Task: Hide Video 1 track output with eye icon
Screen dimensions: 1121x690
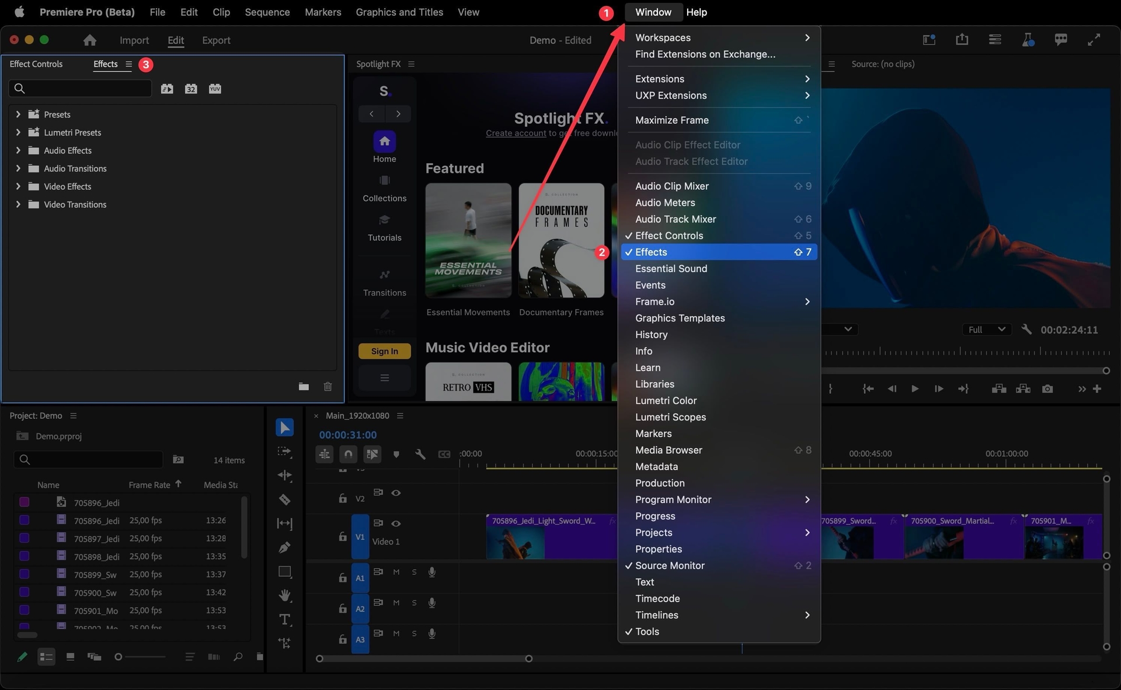Action: [396, 523]
